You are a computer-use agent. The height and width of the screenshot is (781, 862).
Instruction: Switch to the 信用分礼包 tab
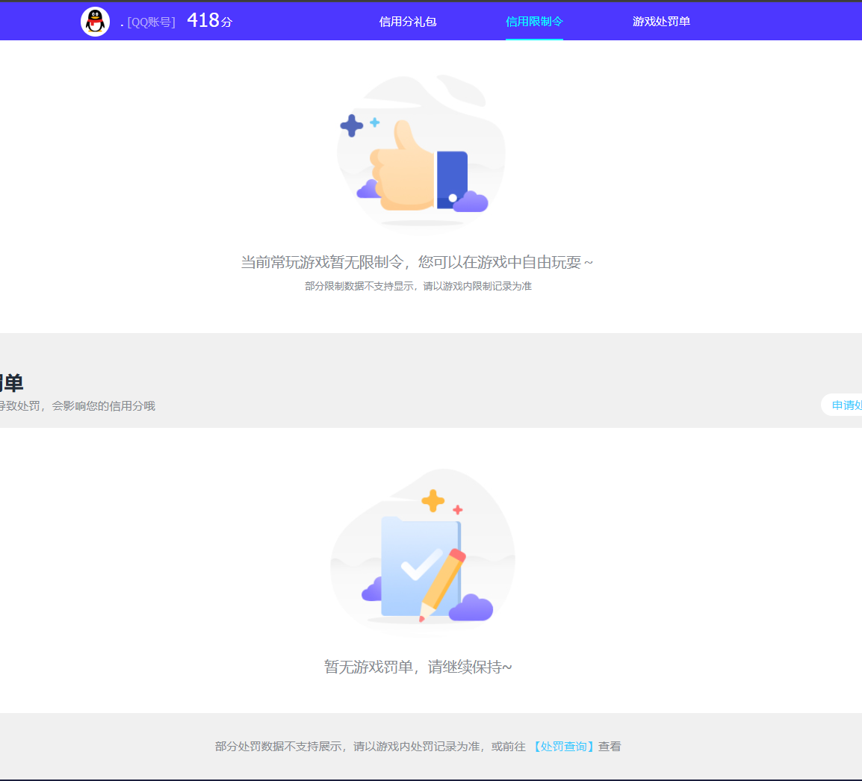tap(408, 22)
